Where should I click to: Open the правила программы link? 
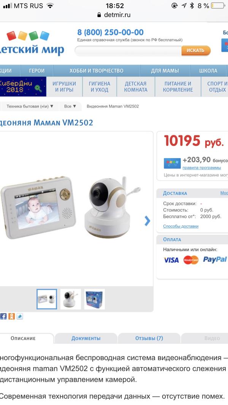tap(202, 168)
